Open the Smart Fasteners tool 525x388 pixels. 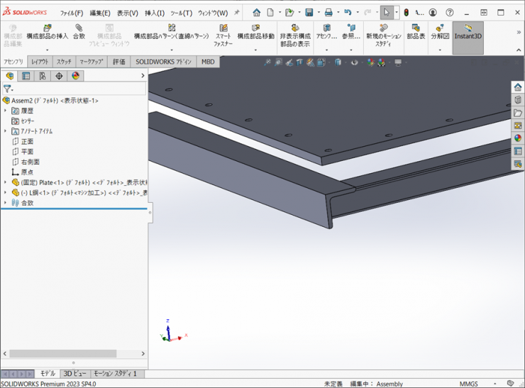pos(223,28)
